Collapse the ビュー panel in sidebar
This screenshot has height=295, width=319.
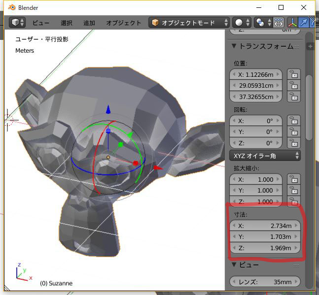[234, 264]
